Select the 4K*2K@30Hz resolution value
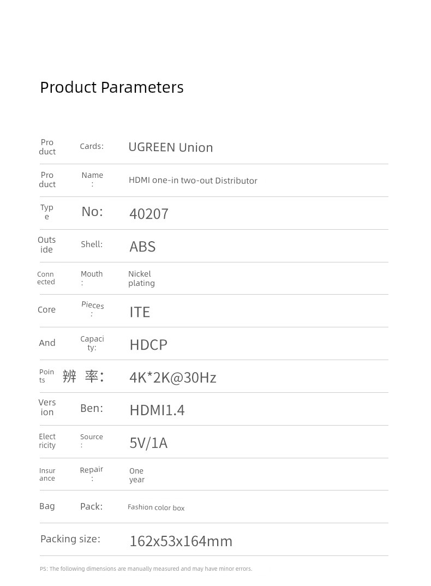Screen dimensions: 431x586 pos(173,378)
